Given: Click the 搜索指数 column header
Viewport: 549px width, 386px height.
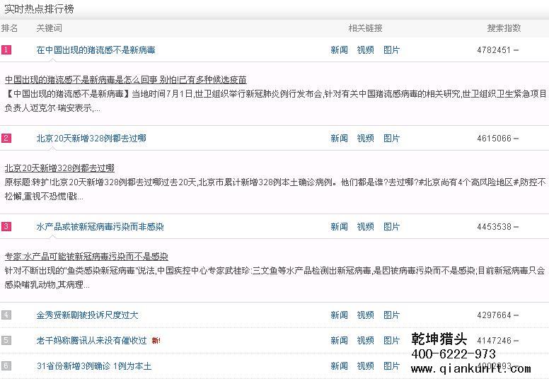Looking at the screenshot, I should [x=504, y=28].
